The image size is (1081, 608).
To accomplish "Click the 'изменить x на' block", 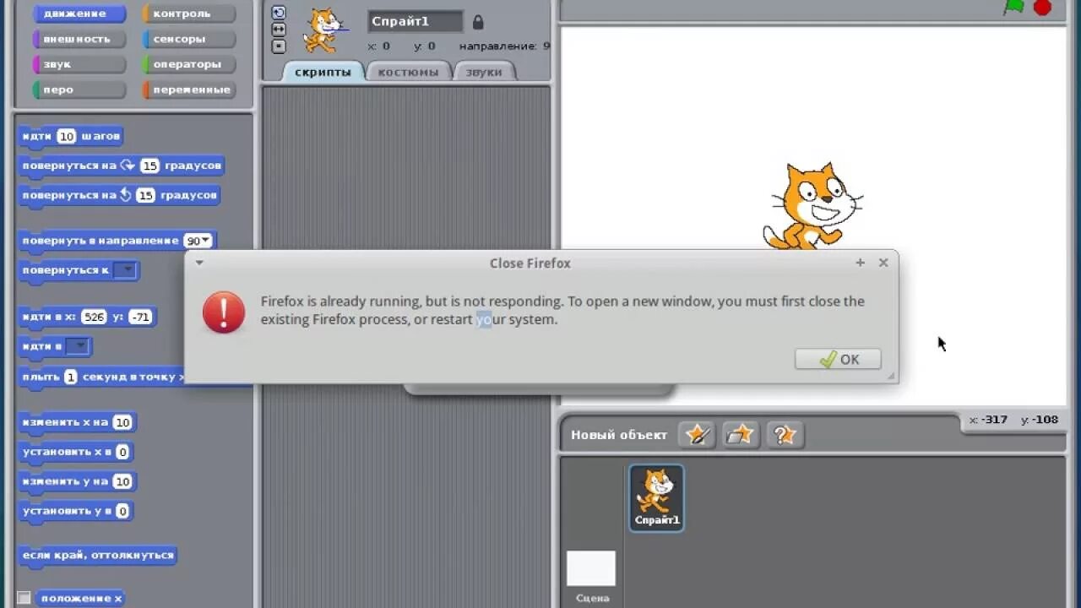I will 78,422.
